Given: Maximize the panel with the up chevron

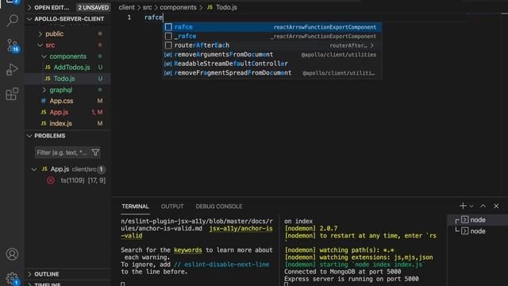Looking at the screenshot, I should tap(483, 207).
